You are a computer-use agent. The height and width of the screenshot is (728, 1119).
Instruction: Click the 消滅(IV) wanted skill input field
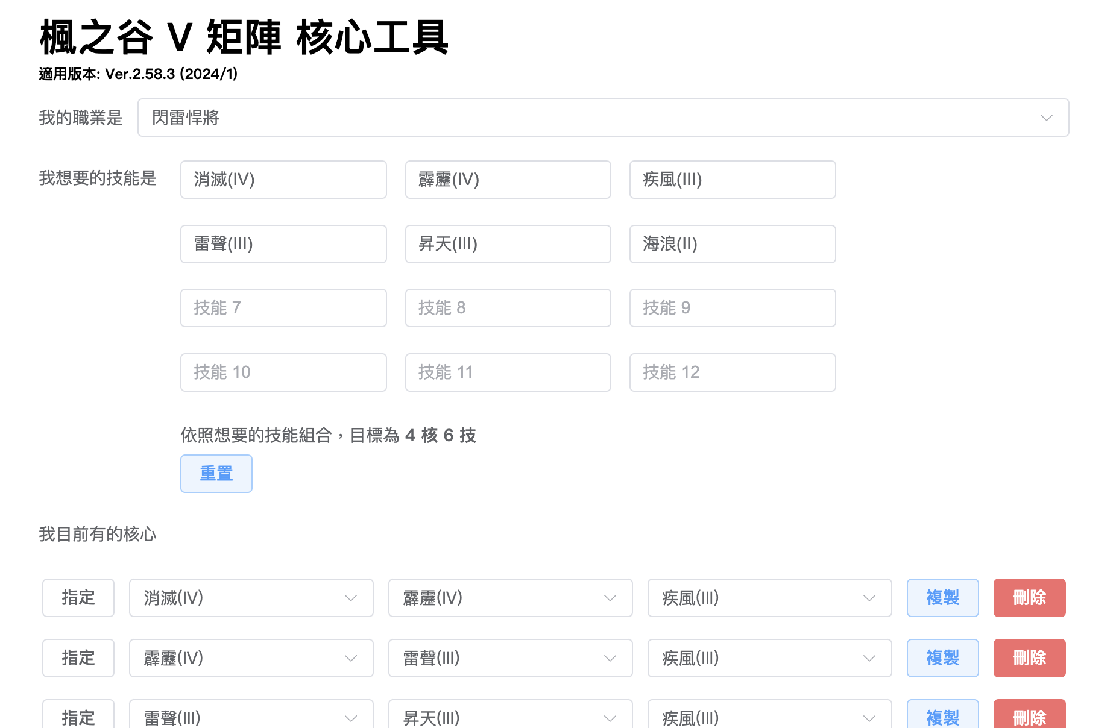283,180
